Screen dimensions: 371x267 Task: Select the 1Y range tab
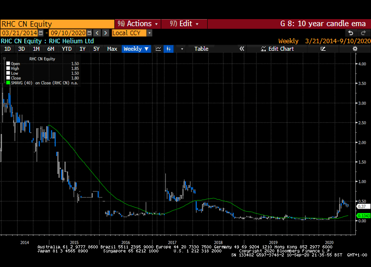click(x=82, y=49)
